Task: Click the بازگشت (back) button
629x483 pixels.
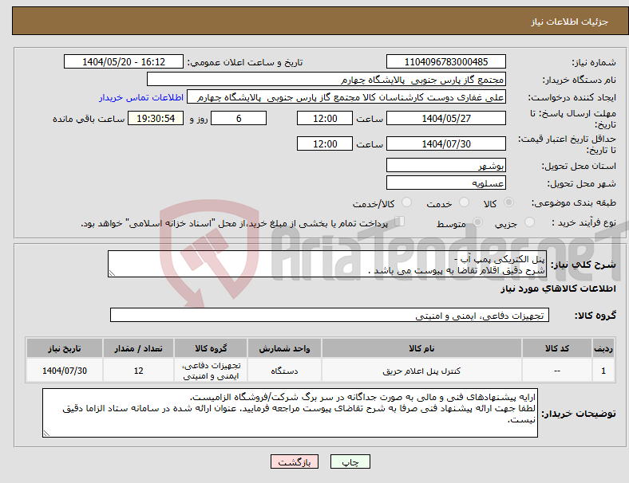Action: tap(295, 461)
